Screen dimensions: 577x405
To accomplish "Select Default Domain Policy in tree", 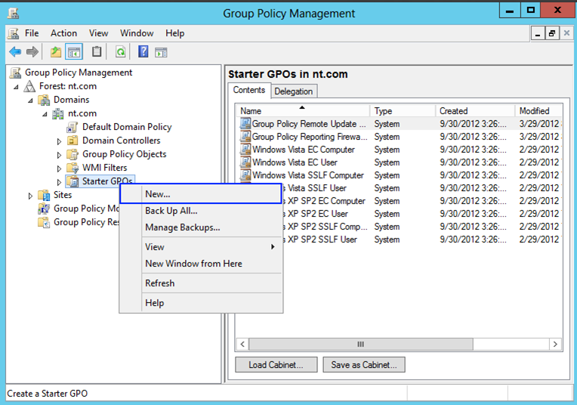I will pos(127,127).
